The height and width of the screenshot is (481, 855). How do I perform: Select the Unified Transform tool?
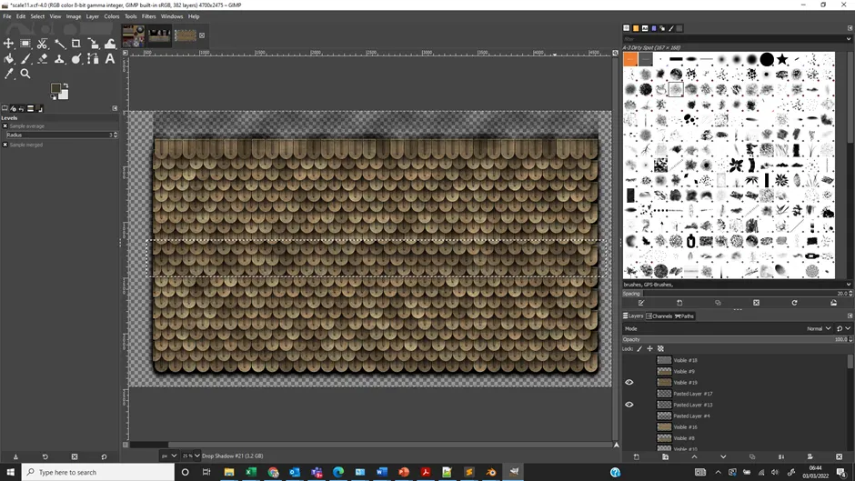tap(94, 43)
